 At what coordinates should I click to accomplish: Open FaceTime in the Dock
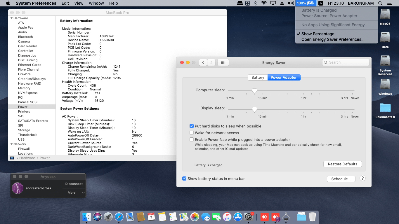216,217
